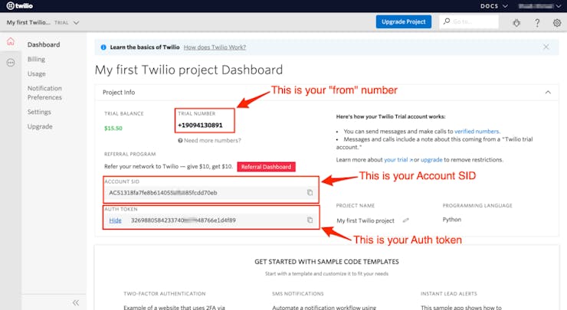Click the Need more numbers help icon
Viewport: 567px width, 310px height.
(180, 141)
